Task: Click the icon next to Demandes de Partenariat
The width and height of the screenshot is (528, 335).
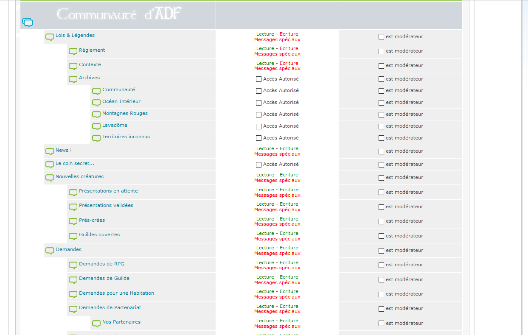Action: (x=73, y=310)
